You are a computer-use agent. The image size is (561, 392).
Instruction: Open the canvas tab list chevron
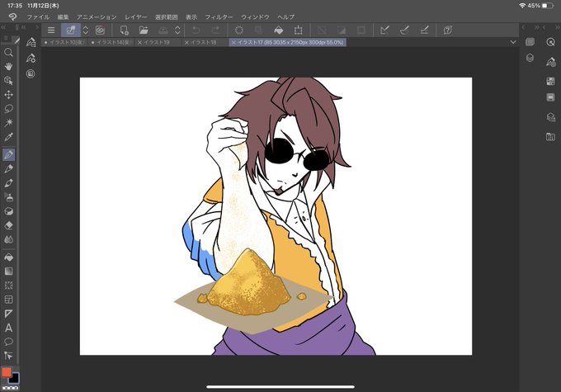(x=513, y=42)
